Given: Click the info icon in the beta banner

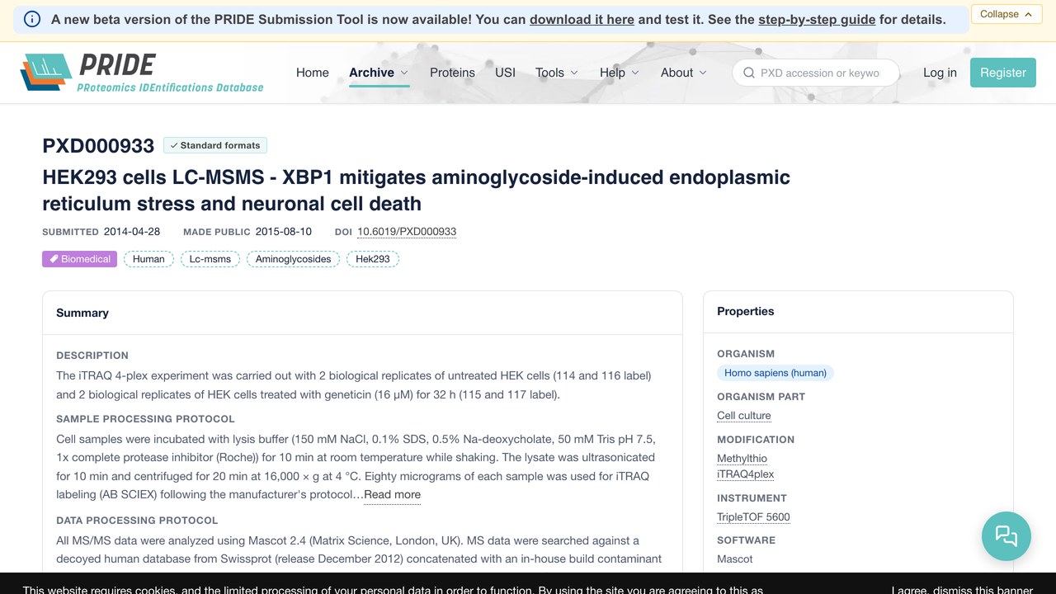Looking at the screenshot, I should tap(32, 19).
